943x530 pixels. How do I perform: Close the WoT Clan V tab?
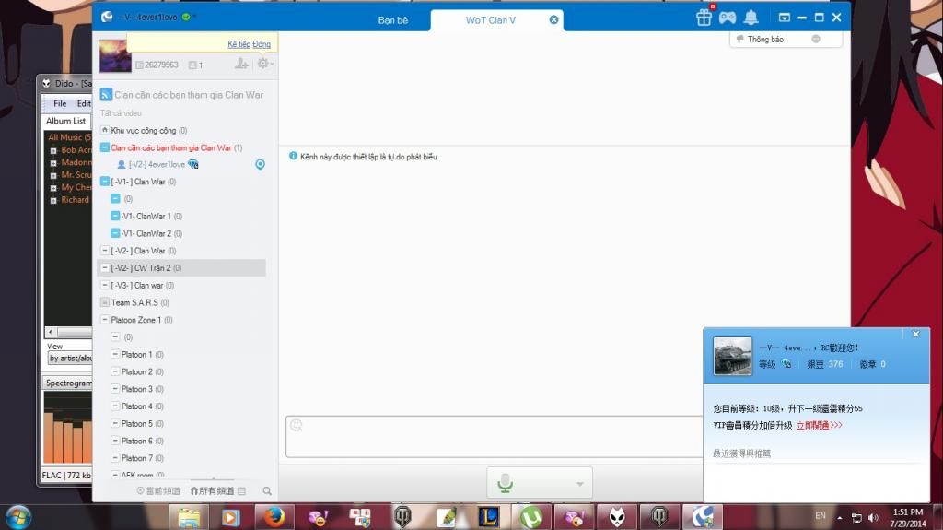[553, 20]
